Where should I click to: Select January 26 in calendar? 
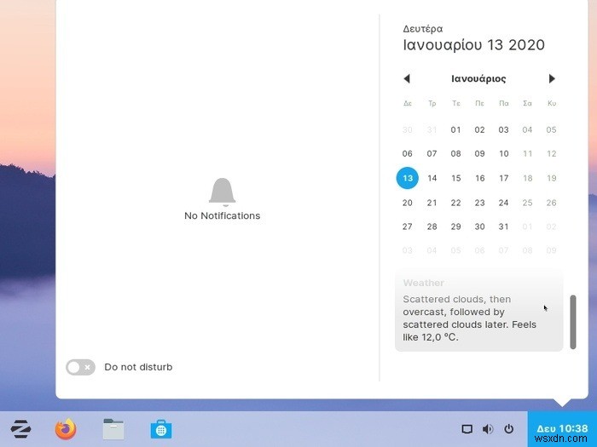(x=551, y=203)
